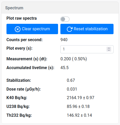Focus the Plot every (s) input field
The image size is (120, 125).
87,49
